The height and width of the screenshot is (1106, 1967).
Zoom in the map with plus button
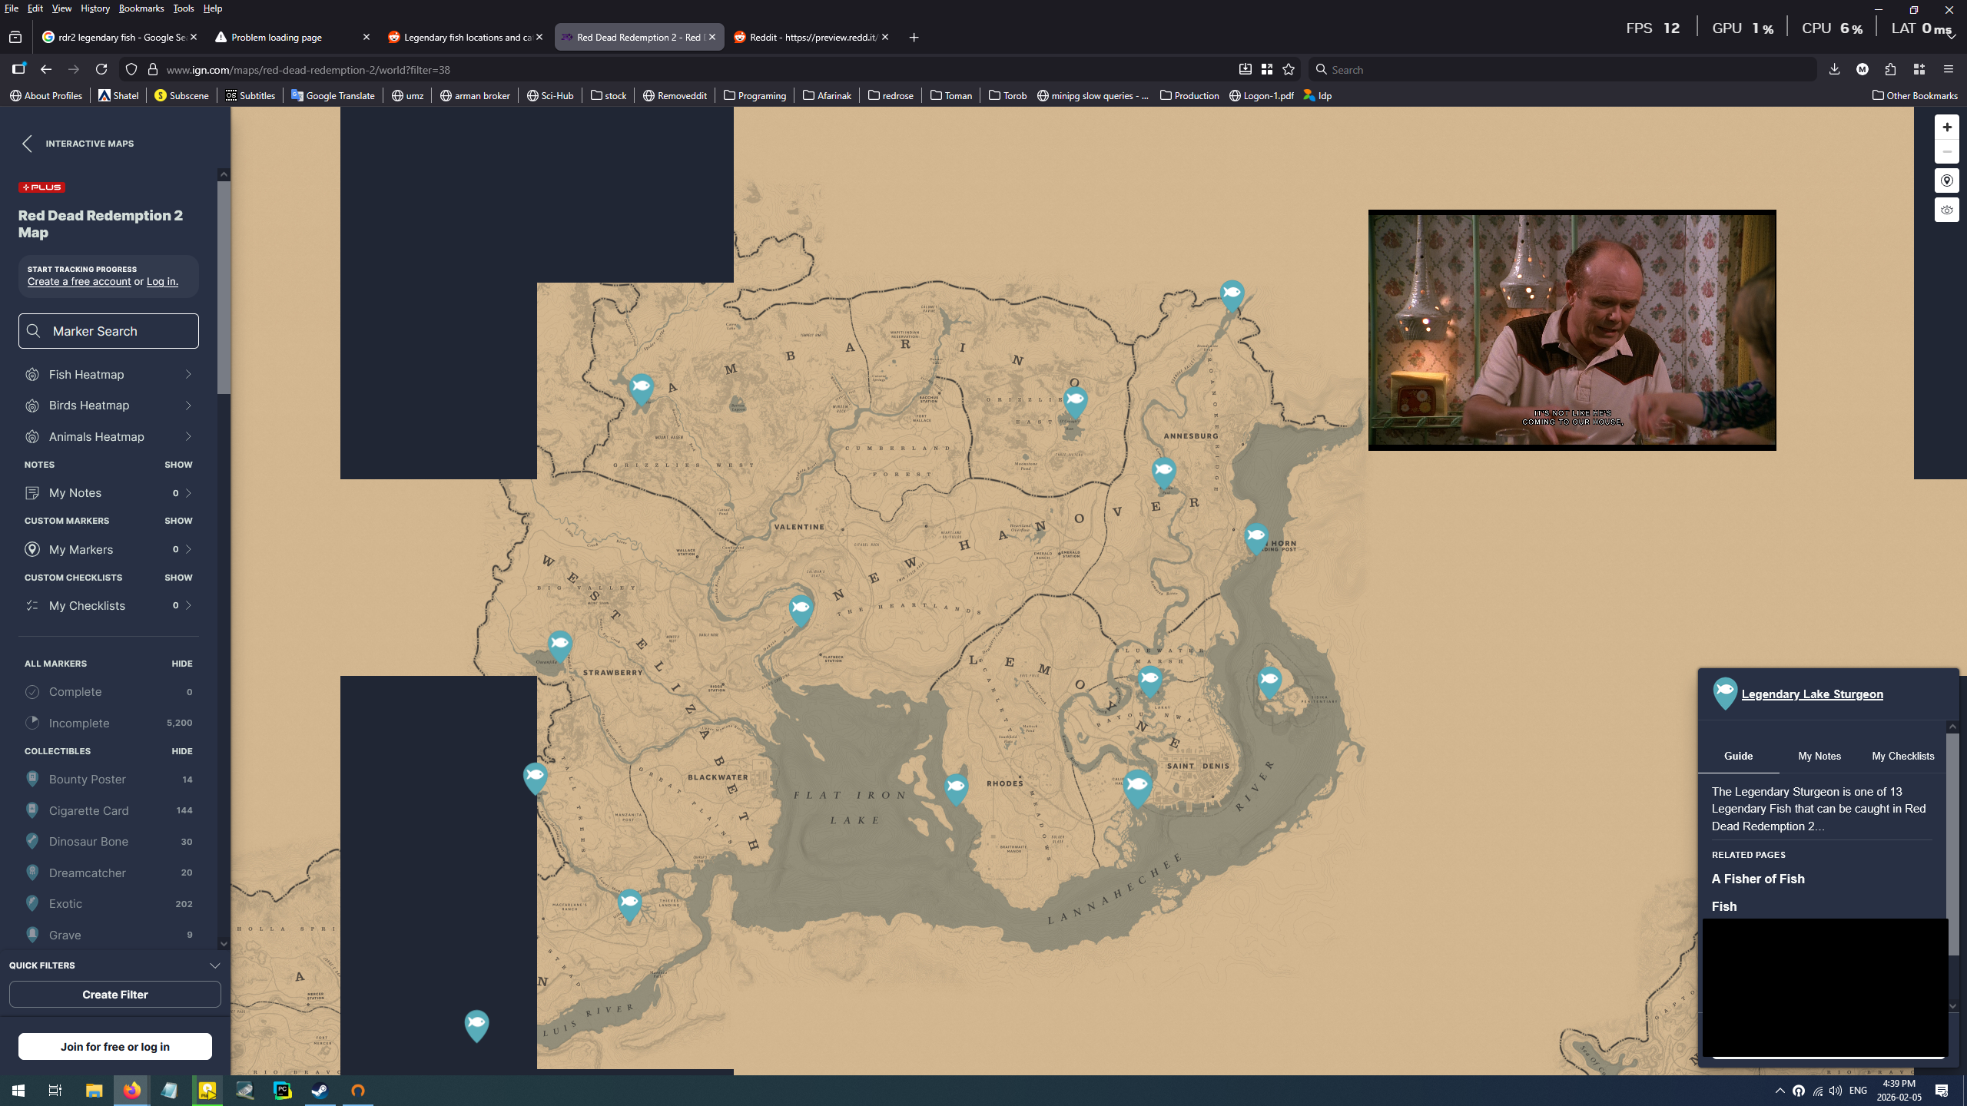click(1946, 127)
